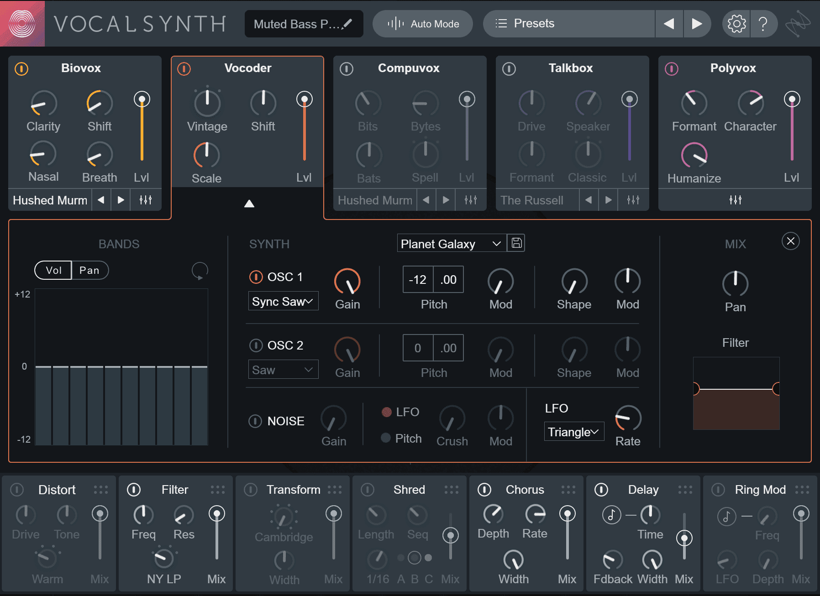820x596 pixels.
Task: Open Biovox advanced settings sliders icon
Action: tap(146, 200)
